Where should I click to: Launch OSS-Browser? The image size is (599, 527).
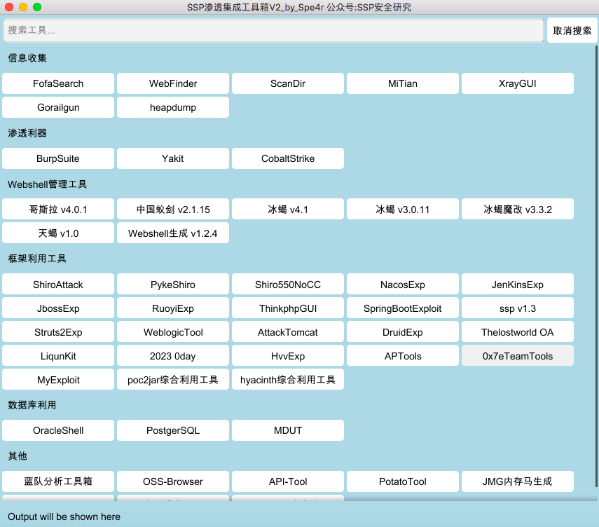(x=173, y=481)
